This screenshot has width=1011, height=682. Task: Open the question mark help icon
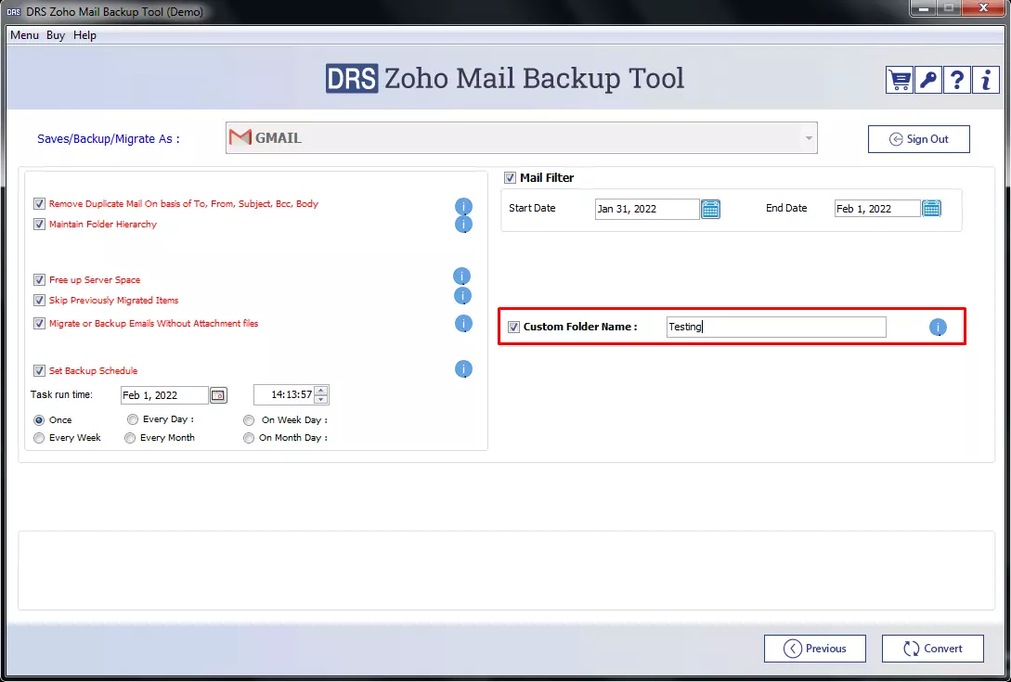coord(957,80)
